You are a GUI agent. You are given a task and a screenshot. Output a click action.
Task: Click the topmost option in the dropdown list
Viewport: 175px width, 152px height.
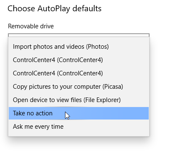pyautogui.click(x=79, y=47)
